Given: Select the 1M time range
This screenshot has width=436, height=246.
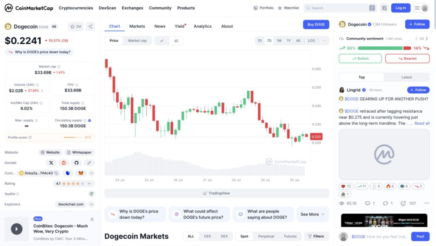Looking at the screenshot, I should coord(279,40).
